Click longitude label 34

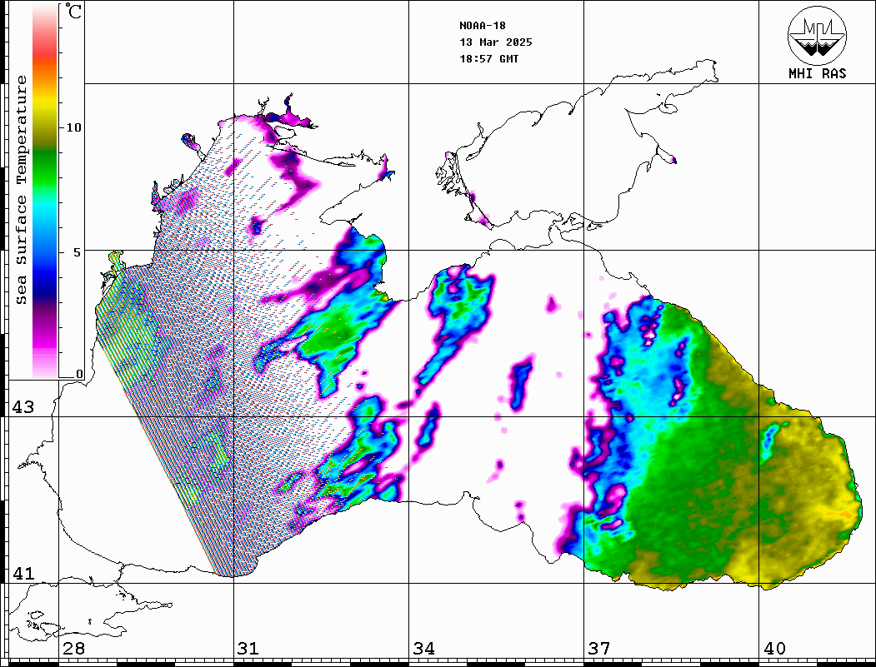(x=423, y=649)
